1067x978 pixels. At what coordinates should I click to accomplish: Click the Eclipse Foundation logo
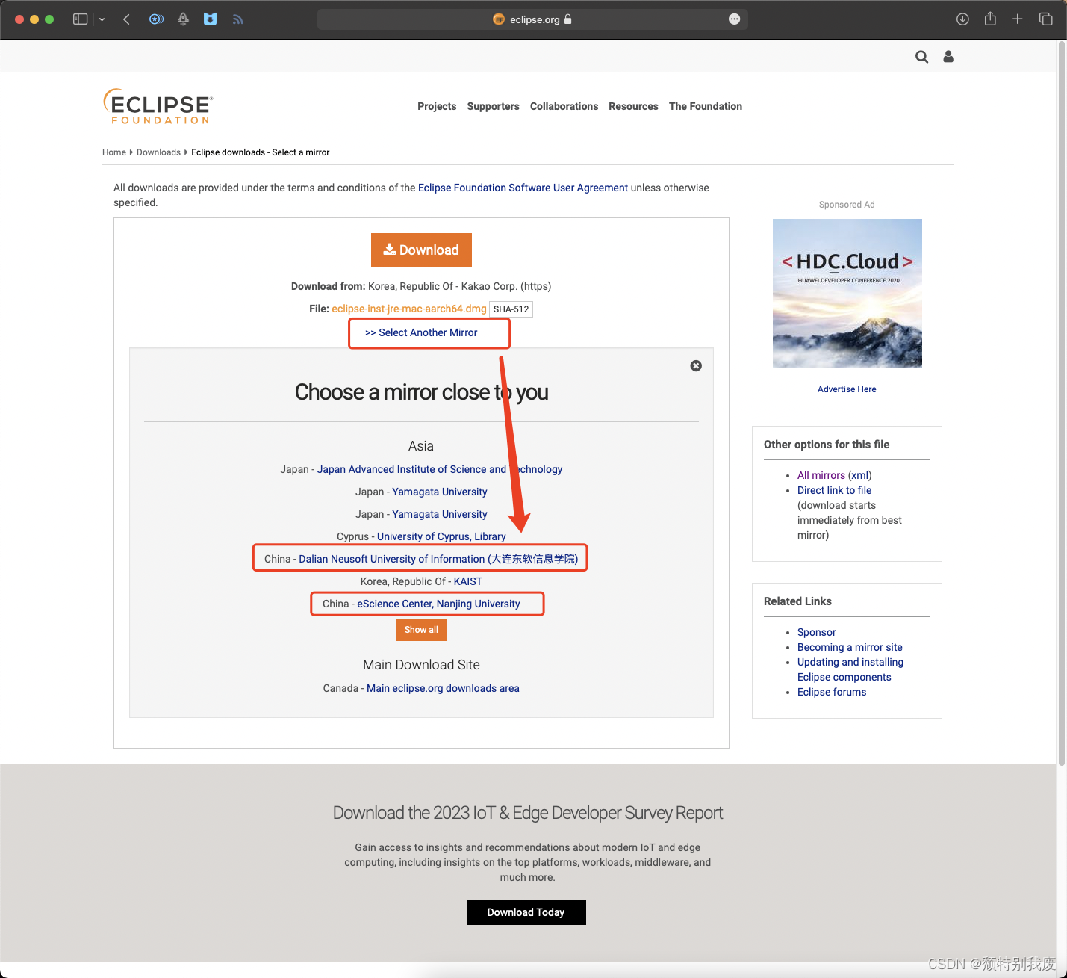coord(158,106)
